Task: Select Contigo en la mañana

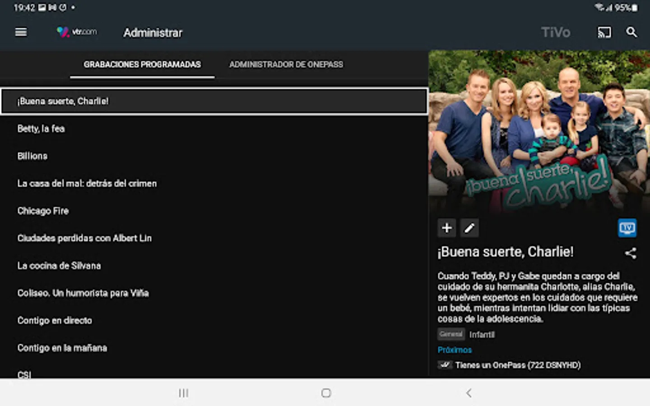Action: point(214,348)
